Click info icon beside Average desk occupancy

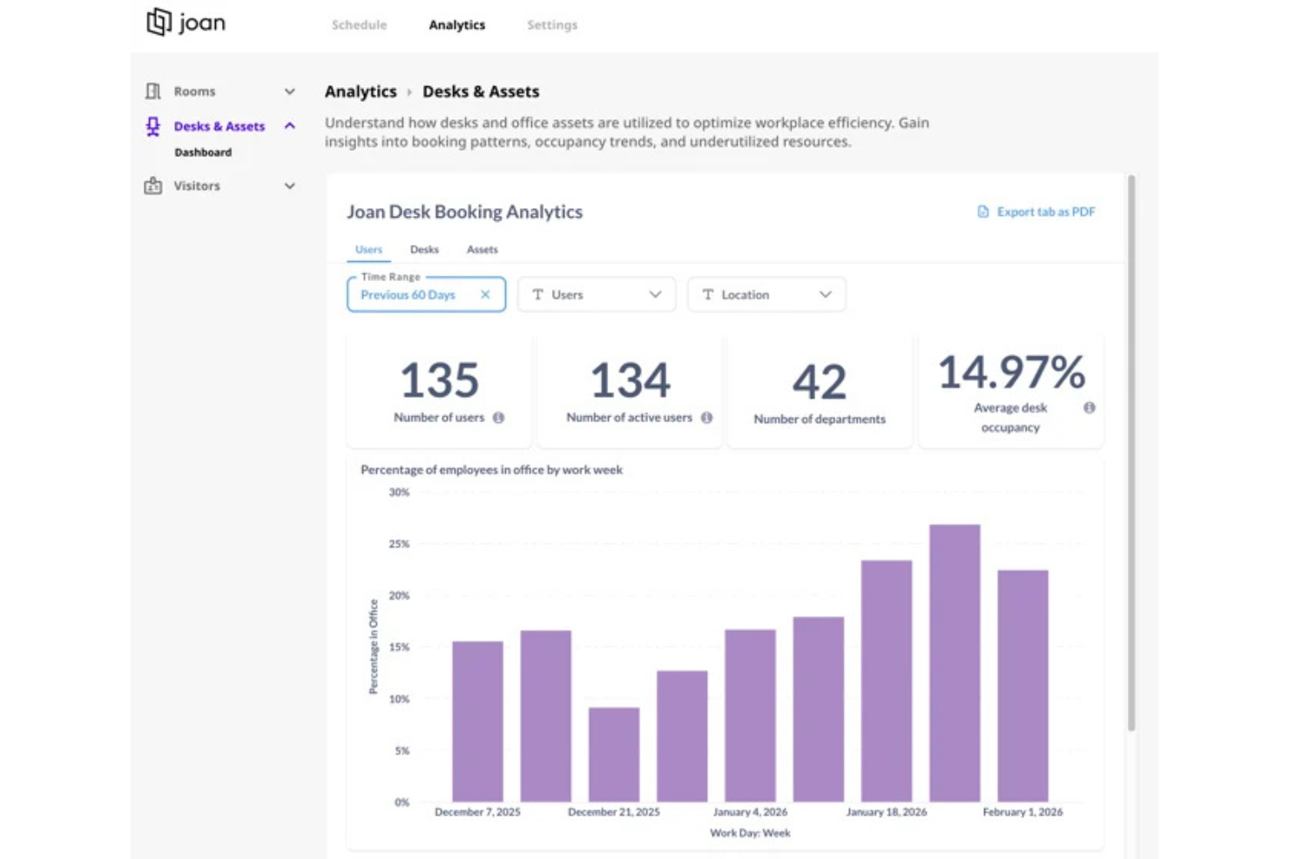[x=1089, y=407]
